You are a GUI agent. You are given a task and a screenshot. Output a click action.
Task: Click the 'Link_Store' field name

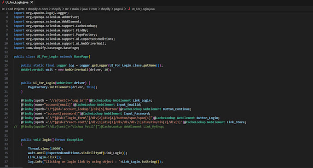click(x=236, y=122)
